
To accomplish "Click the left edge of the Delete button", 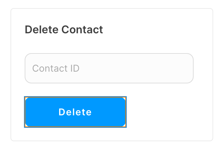I will [28, 112].
